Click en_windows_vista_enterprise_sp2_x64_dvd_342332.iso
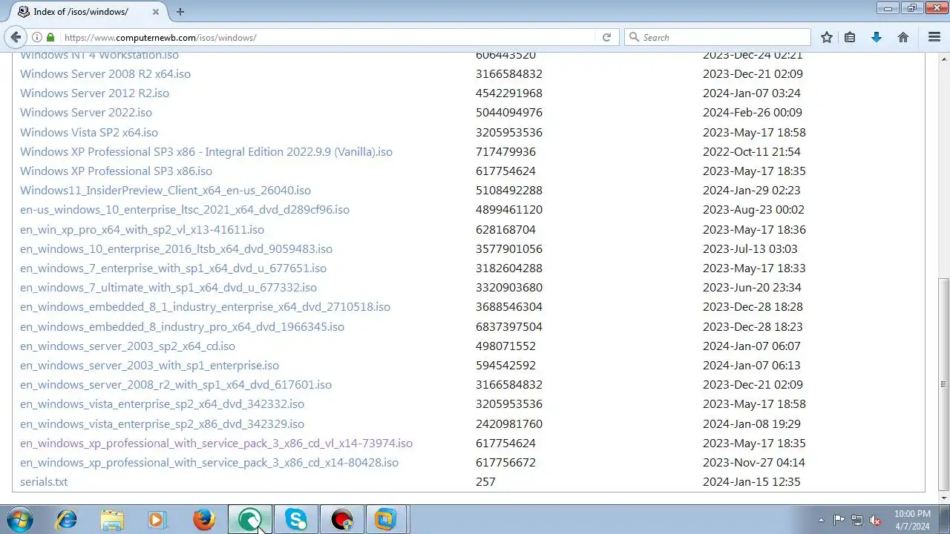The image size is (950, 534). 162,403
